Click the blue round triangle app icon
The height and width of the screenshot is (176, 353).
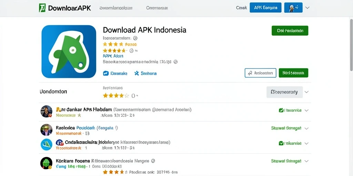point(47,145)
